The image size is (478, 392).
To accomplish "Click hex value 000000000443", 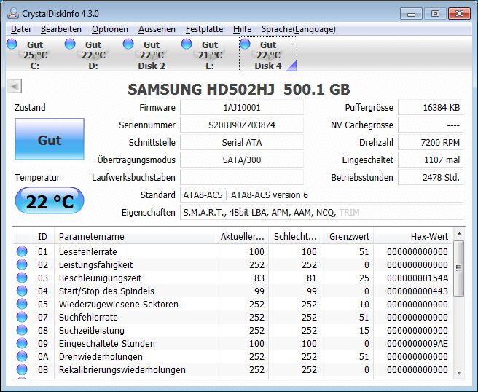I will [418, 291].
